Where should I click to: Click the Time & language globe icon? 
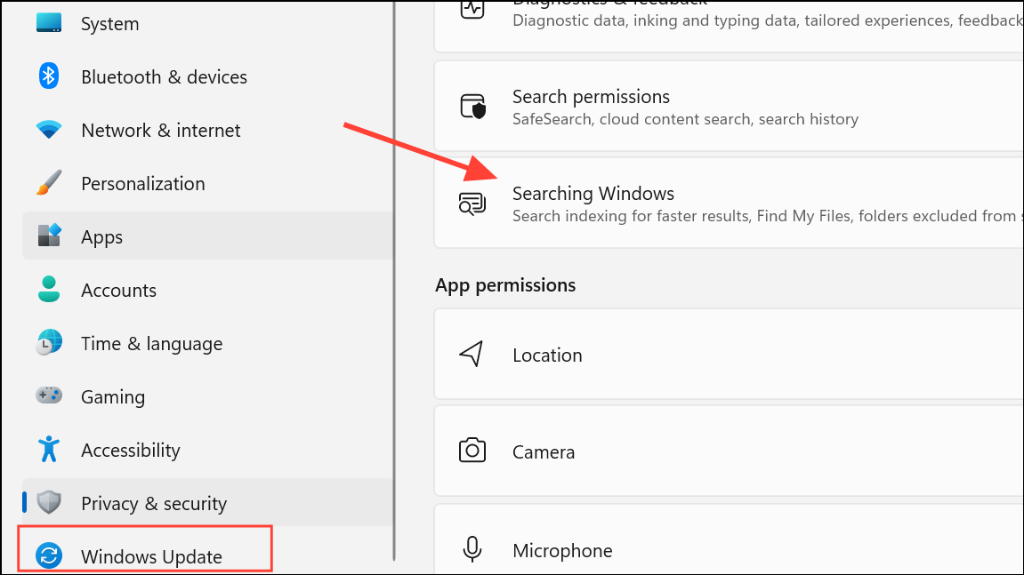coord(49,343)
